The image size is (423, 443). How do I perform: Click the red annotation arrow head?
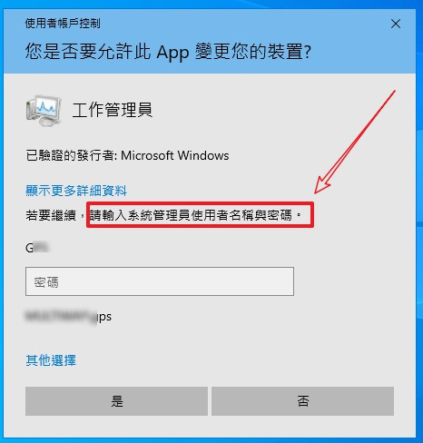(321, 186)
